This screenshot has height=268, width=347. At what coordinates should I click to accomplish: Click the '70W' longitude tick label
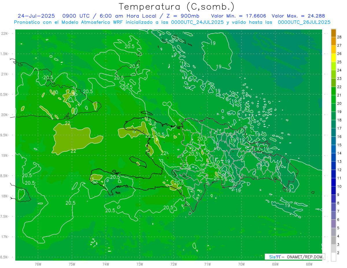click(241, 264)
